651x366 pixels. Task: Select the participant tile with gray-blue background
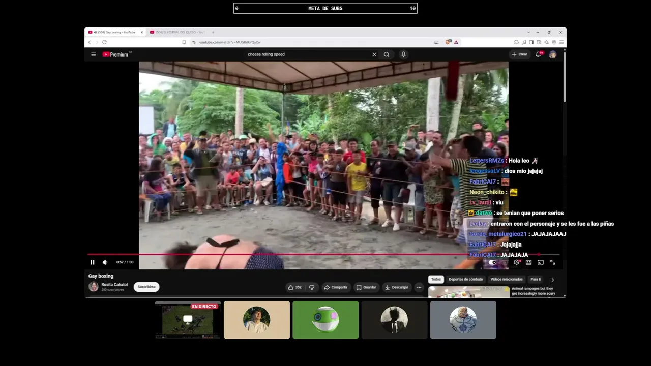[463, 320]
